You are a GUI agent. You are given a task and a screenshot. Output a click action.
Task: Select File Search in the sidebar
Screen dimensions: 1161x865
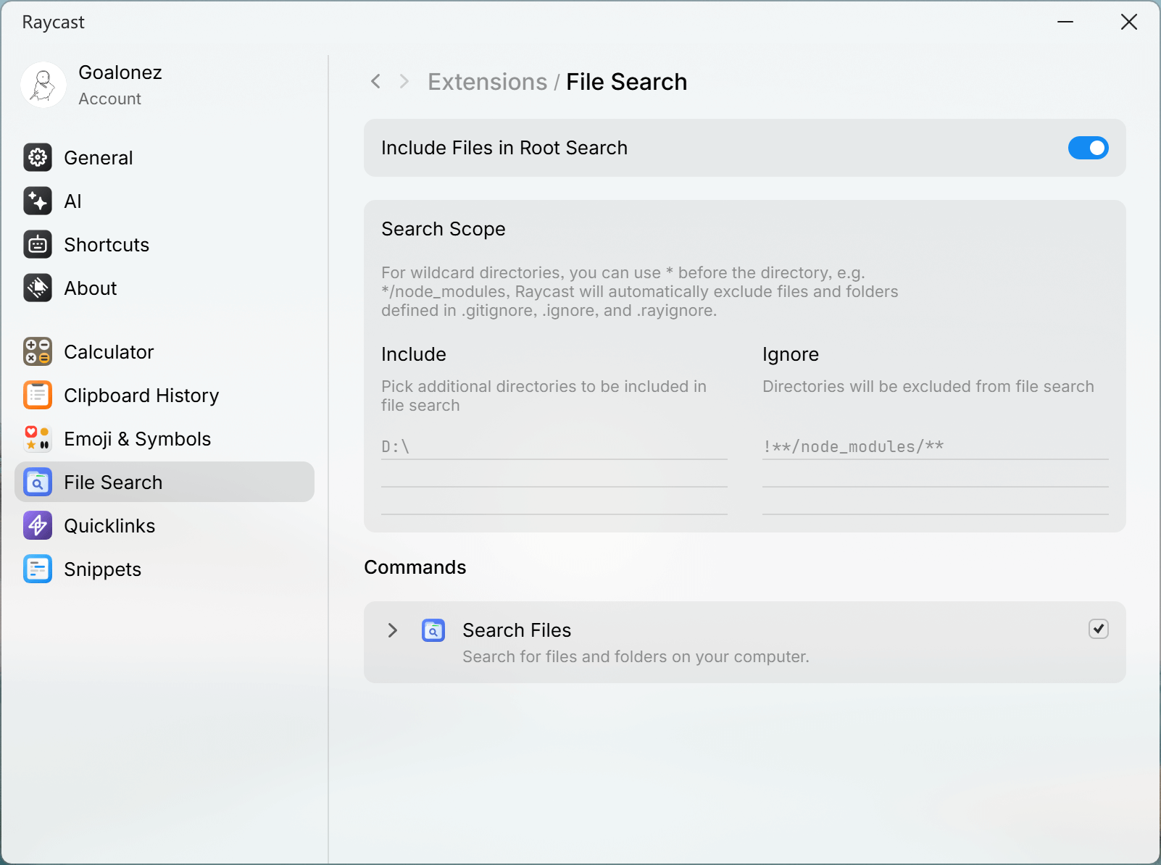point(165,482)
